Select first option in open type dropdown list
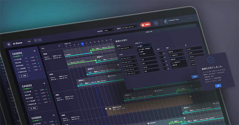 pos(176,62)
